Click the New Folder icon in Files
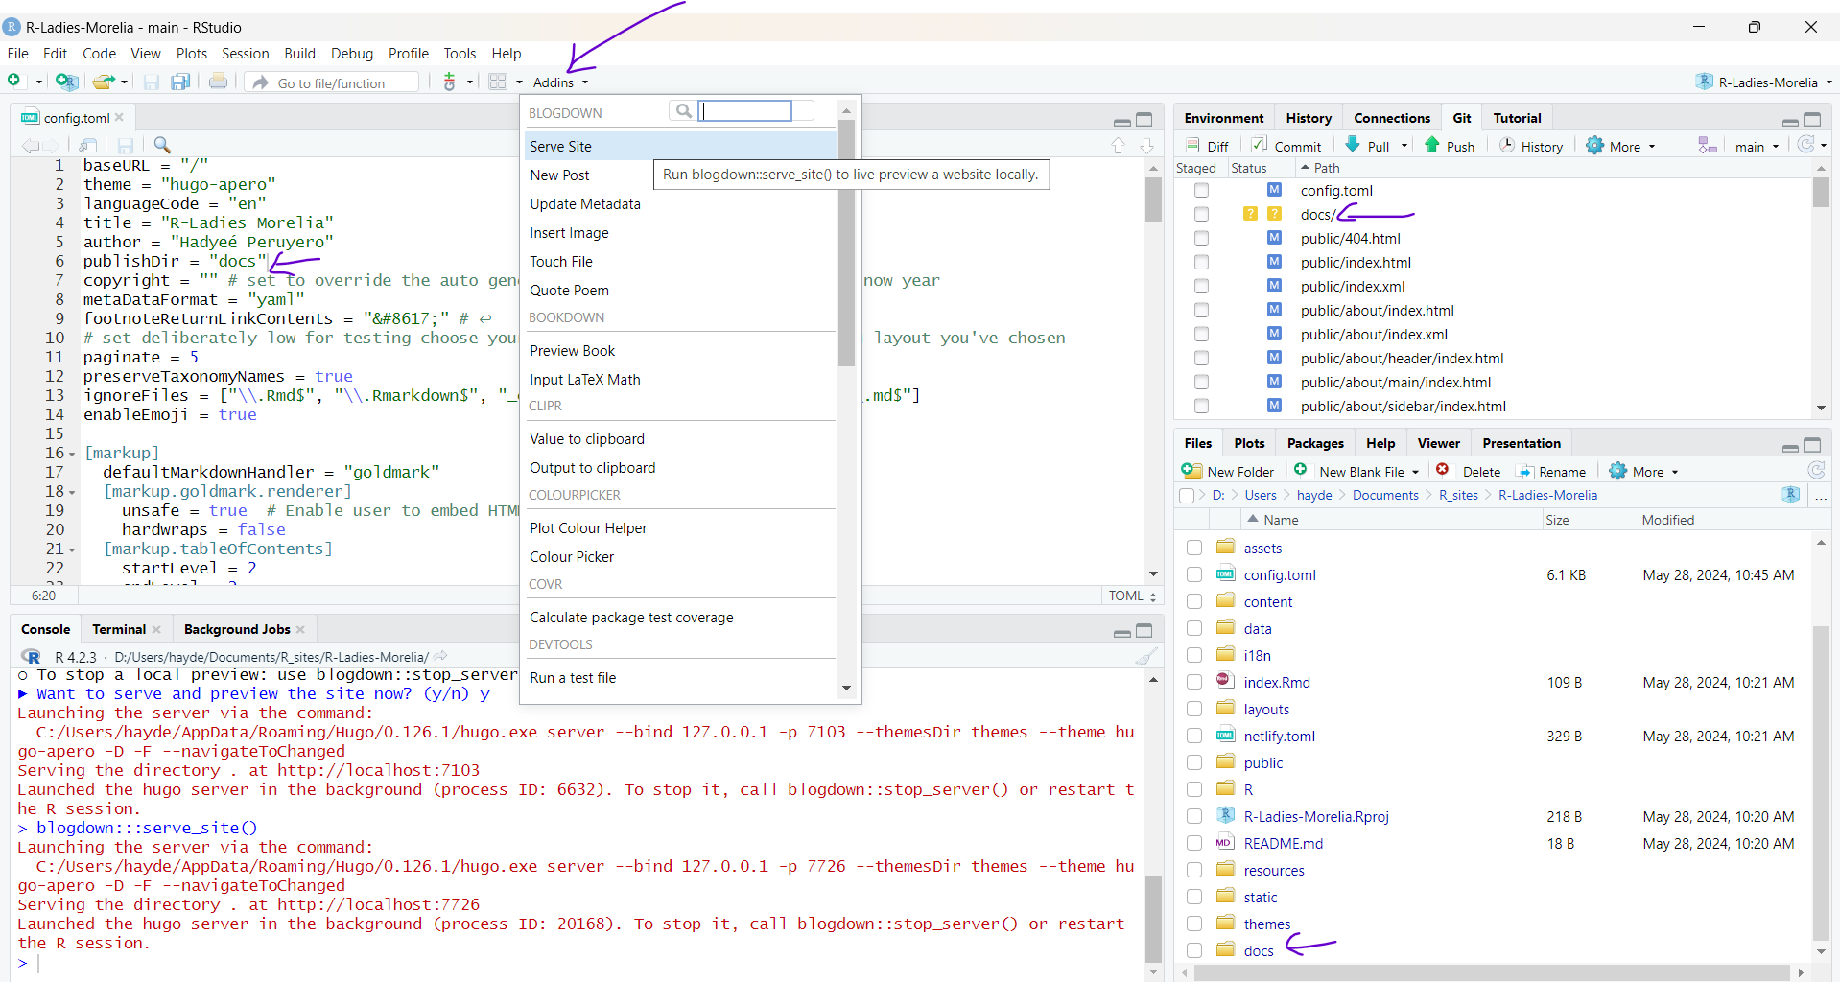 [1191, 471]
